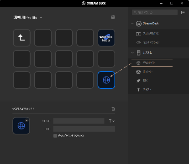Select empty key right of back arrow key
This screenshot has width=189, height=164.
pos(43,38)
